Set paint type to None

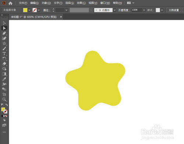(6, 116)
